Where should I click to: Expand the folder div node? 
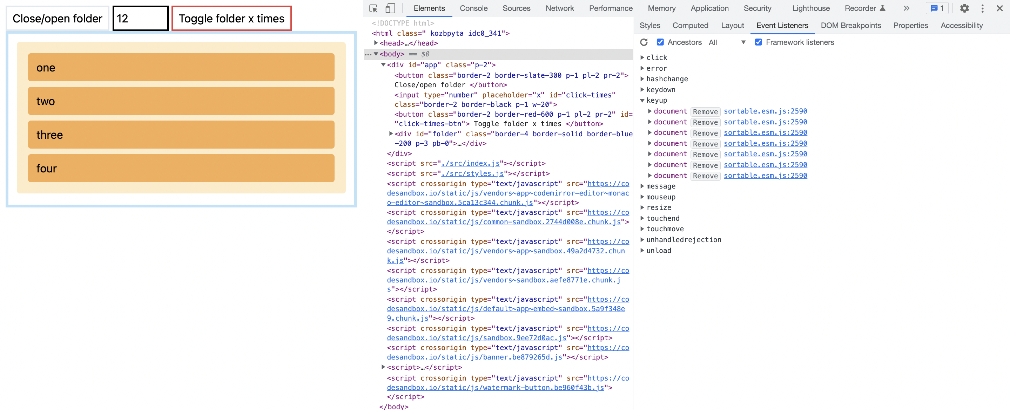[x=391, y=134]
